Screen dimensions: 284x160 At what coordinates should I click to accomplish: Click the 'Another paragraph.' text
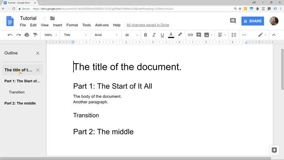coord(91,102)
